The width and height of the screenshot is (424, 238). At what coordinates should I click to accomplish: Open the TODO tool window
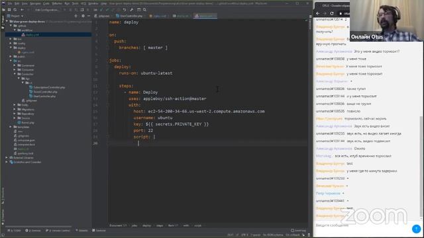point(15,231)
